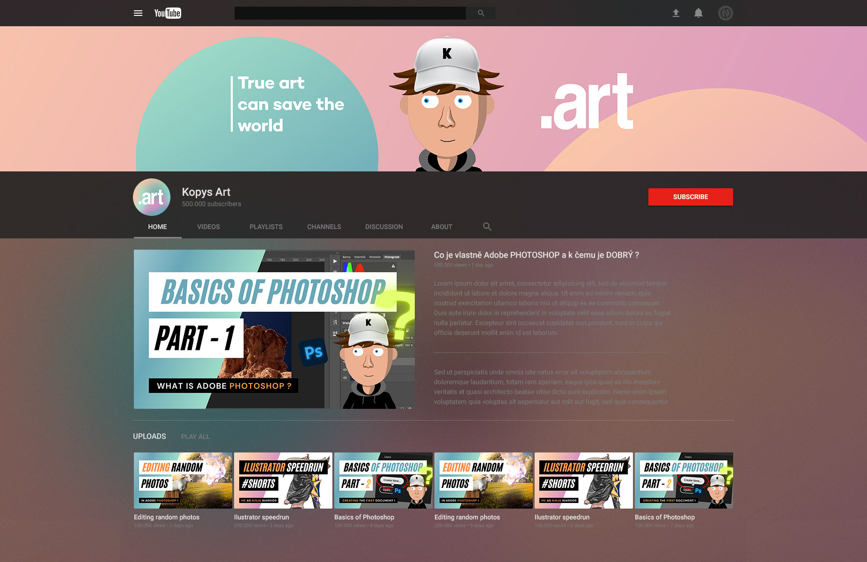The width and height of the screenshot is (867, 562).
Task: Search within channel using magnifier icon
Action: [x=487, y=227]
